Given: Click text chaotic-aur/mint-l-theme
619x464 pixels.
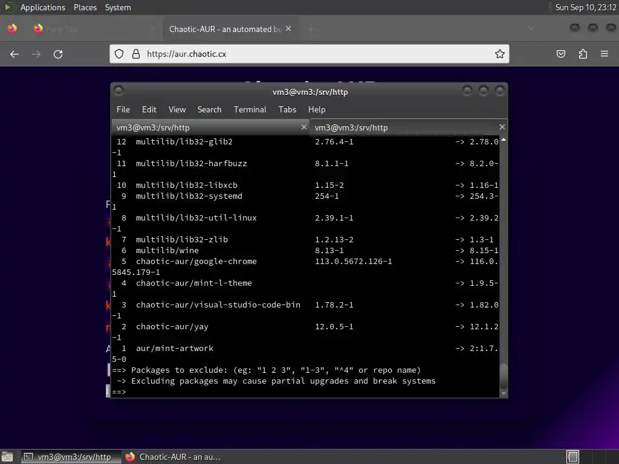Looking at the screenshot, I should [194, 283].
